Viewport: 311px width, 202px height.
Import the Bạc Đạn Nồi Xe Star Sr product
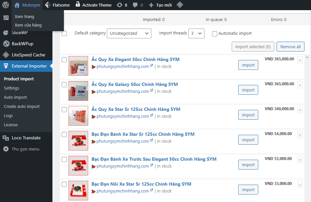pos(248,190)
